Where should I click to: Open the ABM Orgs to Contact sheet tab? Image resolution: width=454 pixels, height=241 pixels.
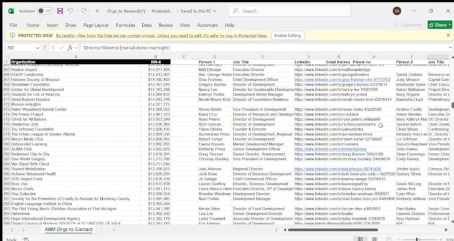point(69,230)
